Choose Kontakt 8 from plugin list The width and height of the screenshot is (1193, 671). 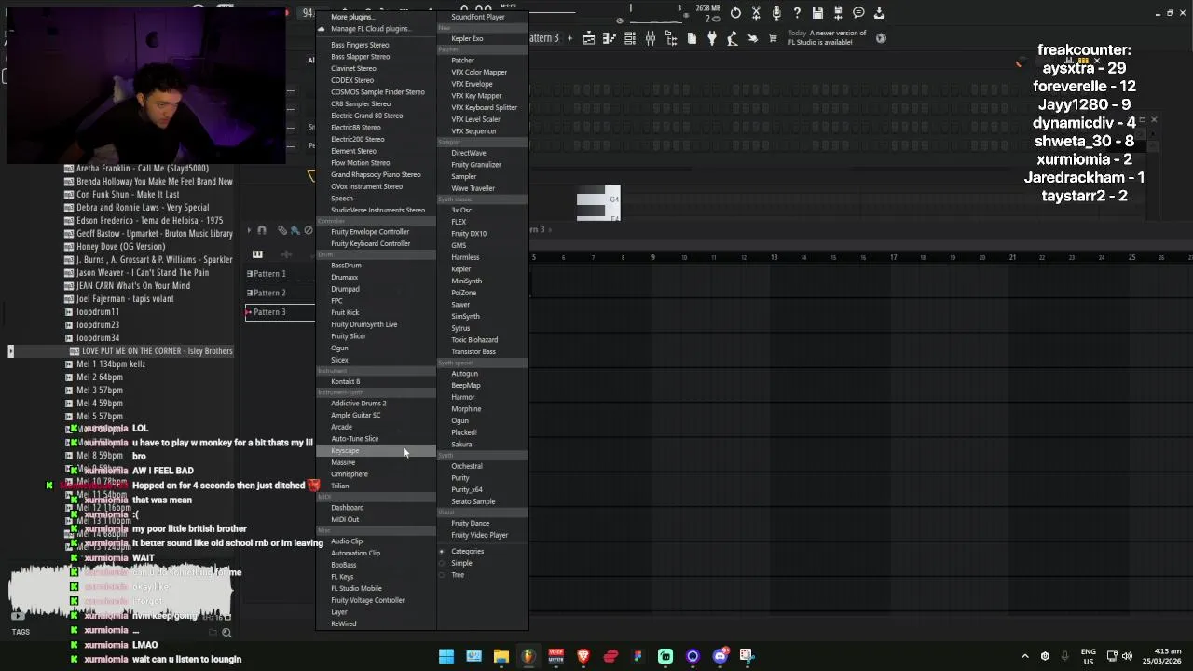[x=345, y=381]
